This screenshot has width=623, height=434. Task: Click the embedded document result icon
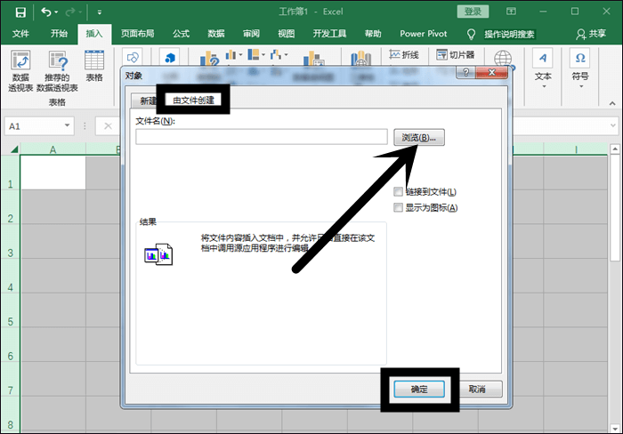click(158, 254)
